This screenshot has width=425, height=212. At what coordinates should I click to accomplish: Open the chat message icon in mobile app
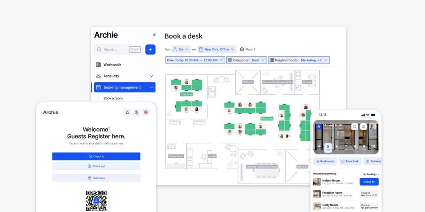[x=354, y=127]
